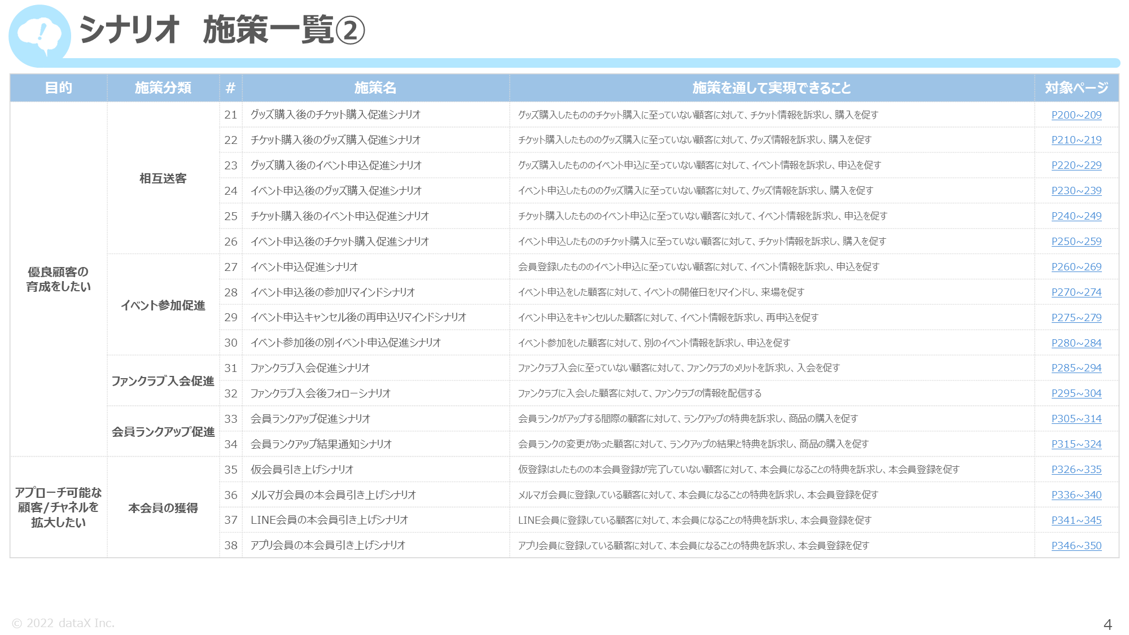This screenshot has height=635, width=1129.
Task: Select 会員ランクアップ結果通知シナリオ
Action: [321, 444]
